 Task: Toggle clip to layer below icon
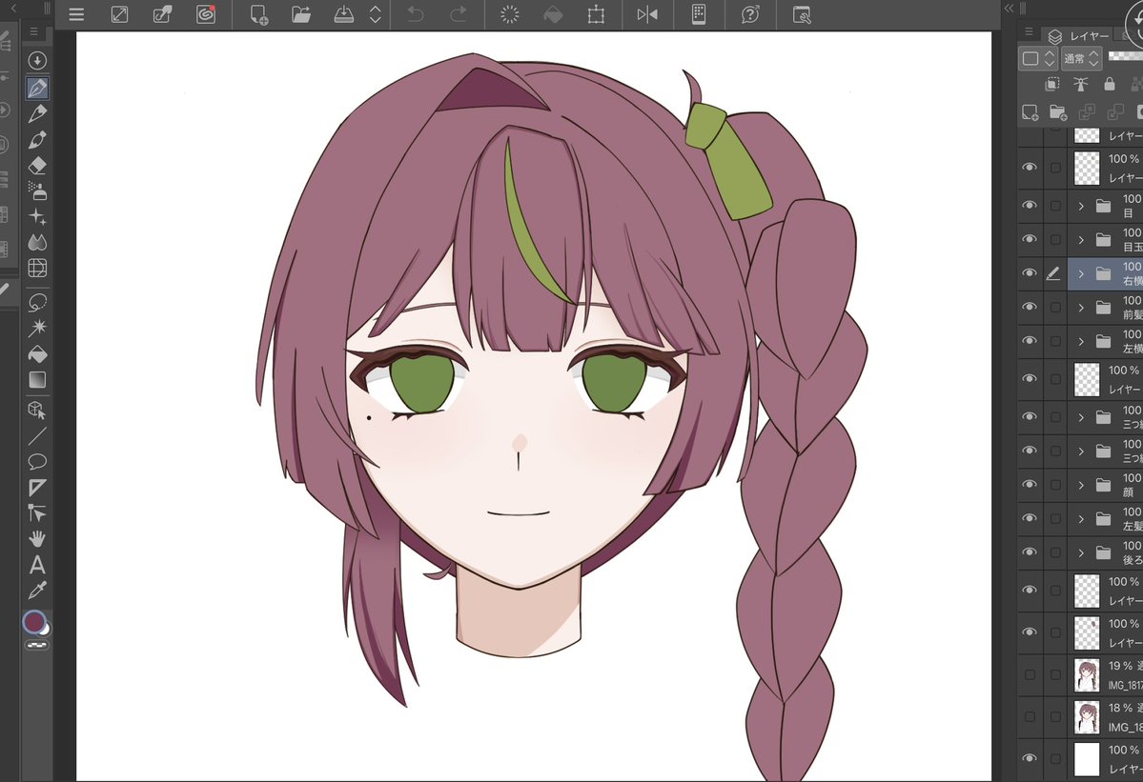pyautogui.click(x=1051, y=85)
